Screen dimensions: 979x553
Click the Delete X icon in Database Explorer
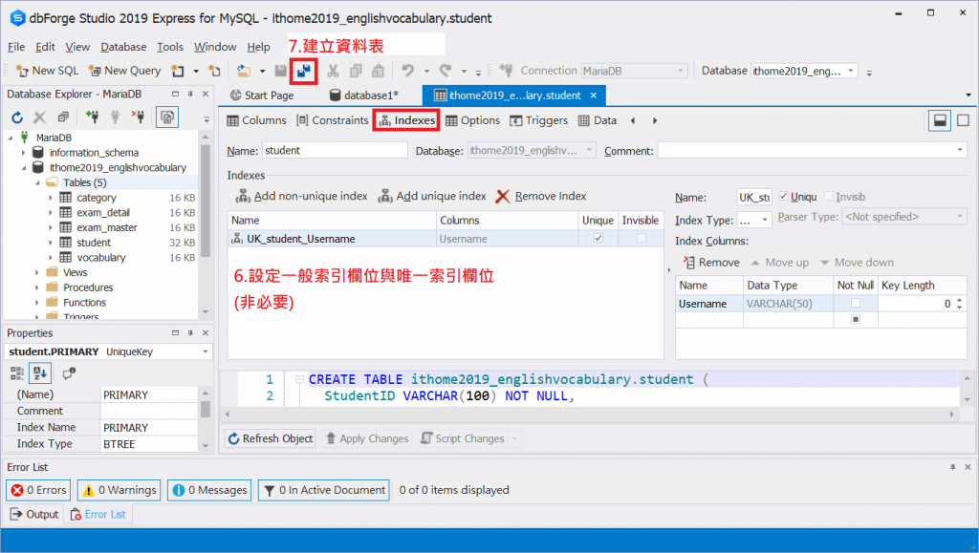(x=39, y=117)
